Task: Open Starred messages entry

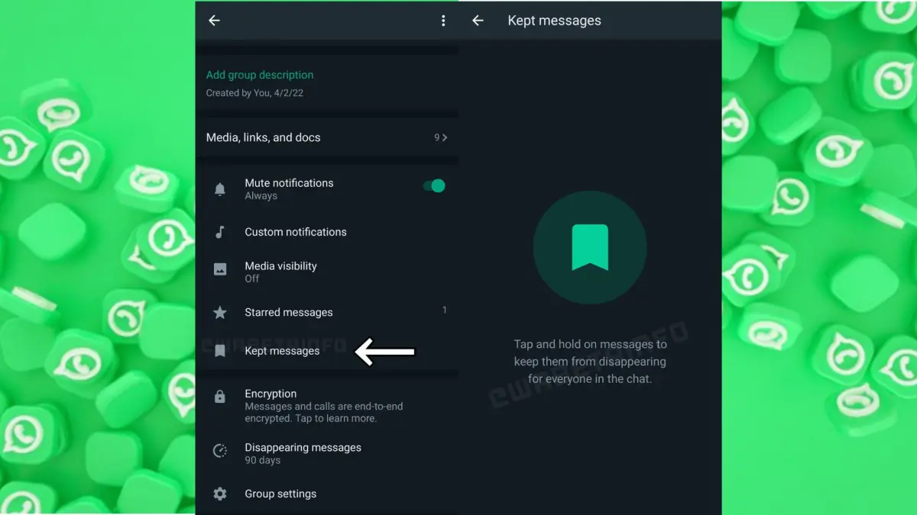Action: pyautogui.click(x=288, y=312)
